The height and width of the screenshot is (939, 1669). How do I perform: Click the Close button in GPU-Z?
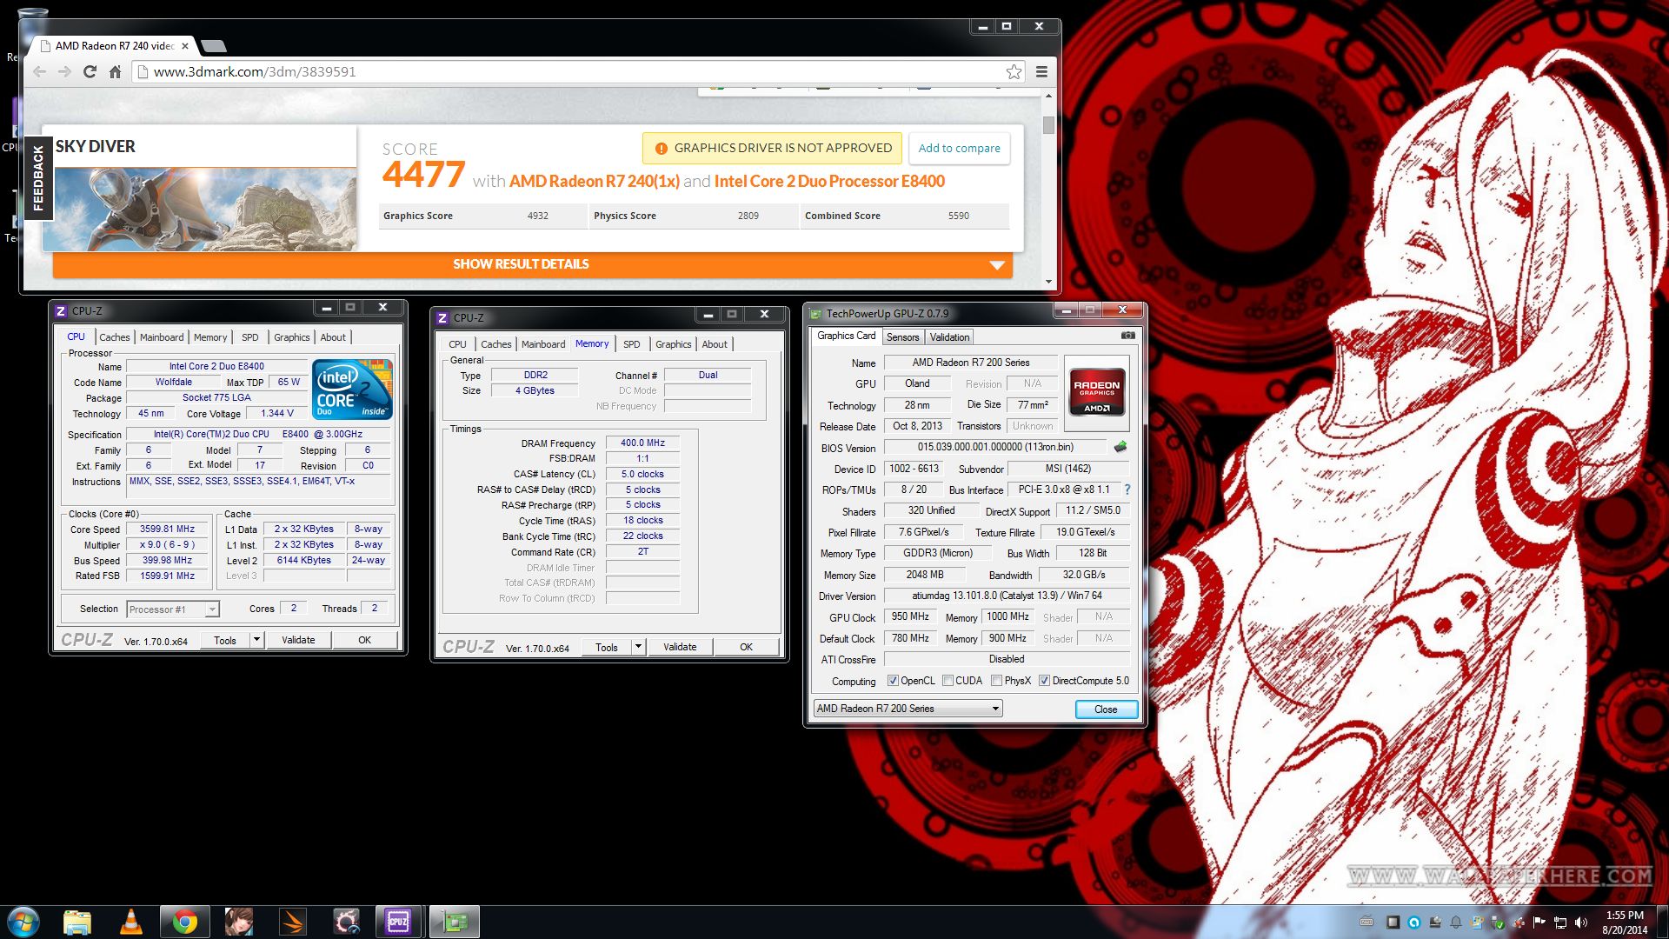pos(1106,709)
